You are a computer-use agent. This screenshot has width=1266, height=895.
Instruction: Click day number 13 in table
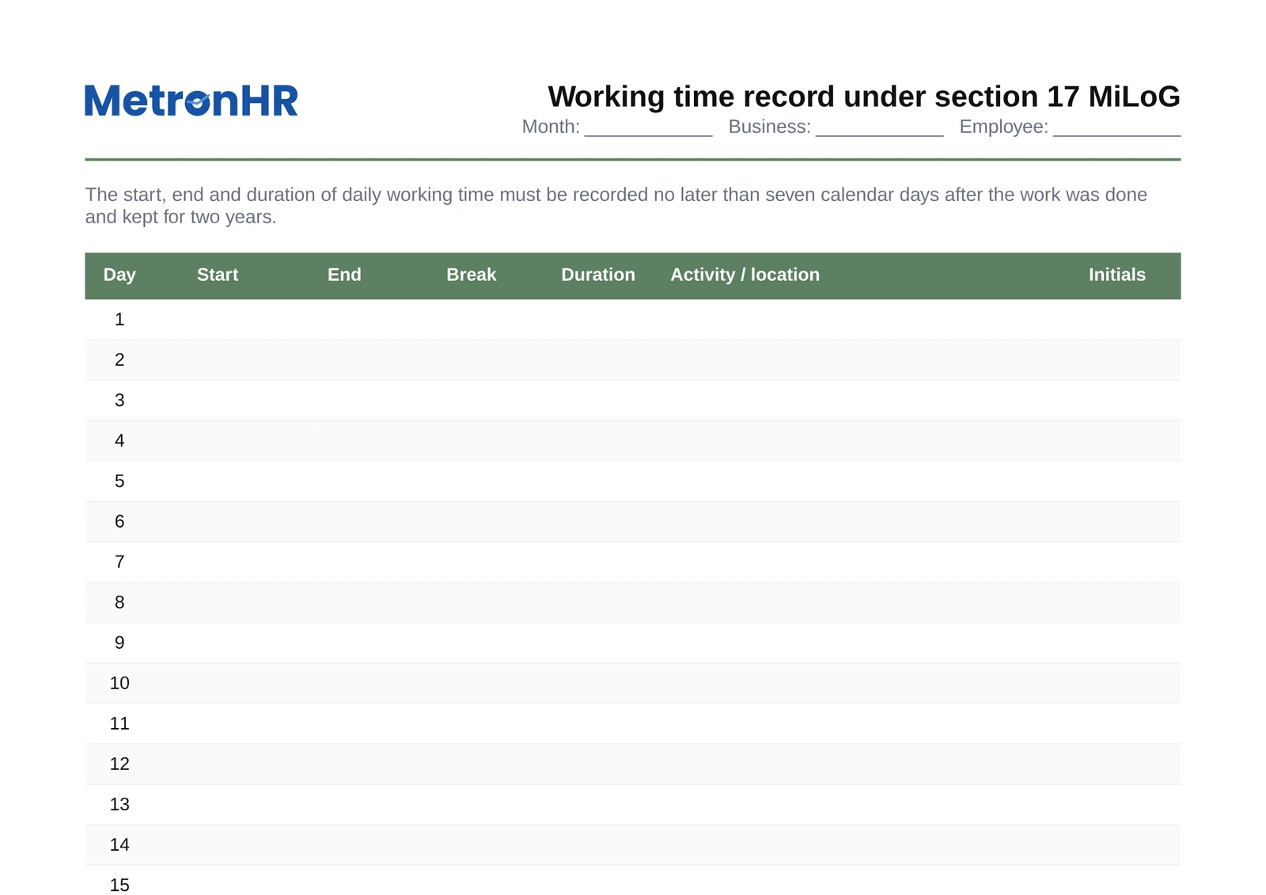coord(119,804)
